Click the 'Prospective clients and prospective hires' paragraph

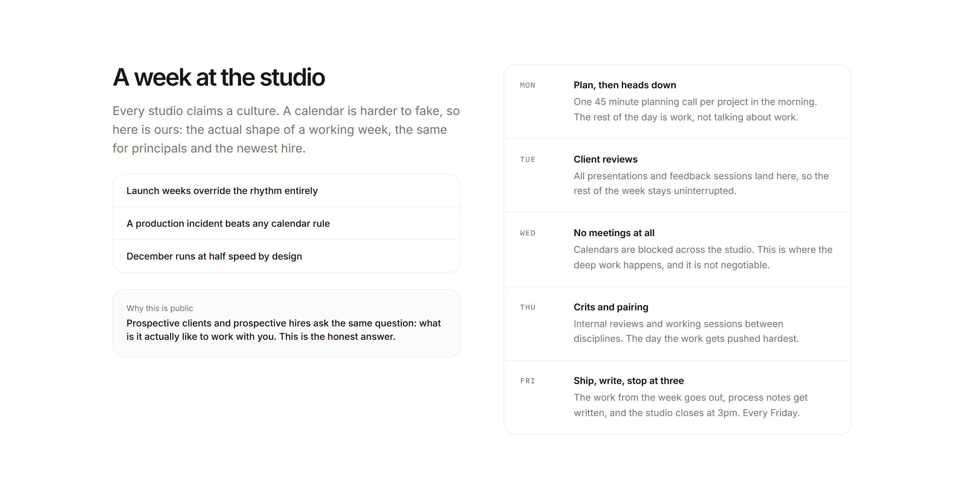(284, 330)
